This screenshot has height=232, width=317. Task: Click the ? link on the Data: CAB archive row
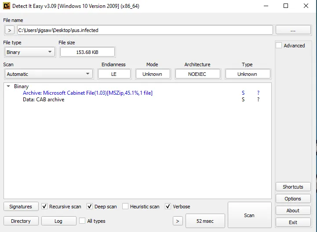[258, 100]
